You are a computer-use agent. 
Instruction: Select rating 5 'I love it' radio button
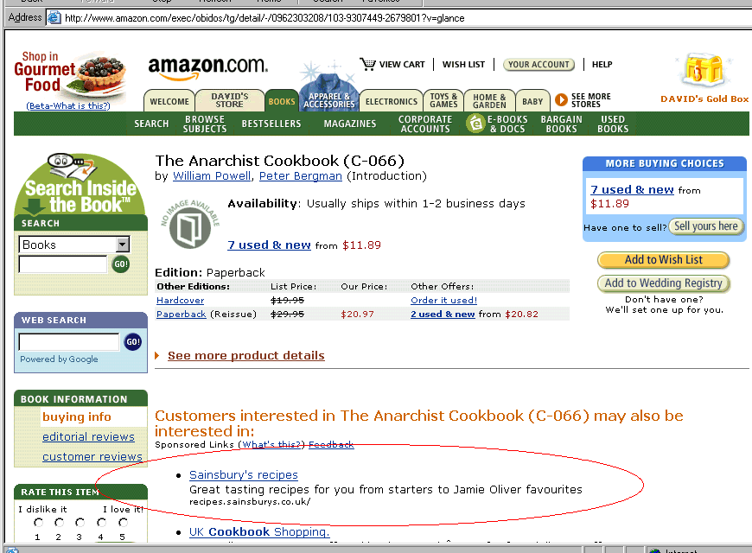123,522
